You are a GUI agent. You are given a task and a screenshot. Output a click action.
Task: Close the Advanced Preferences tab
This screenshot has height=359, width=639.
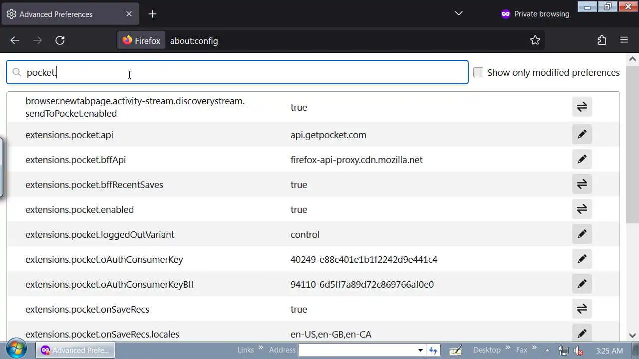pos(129,14)
